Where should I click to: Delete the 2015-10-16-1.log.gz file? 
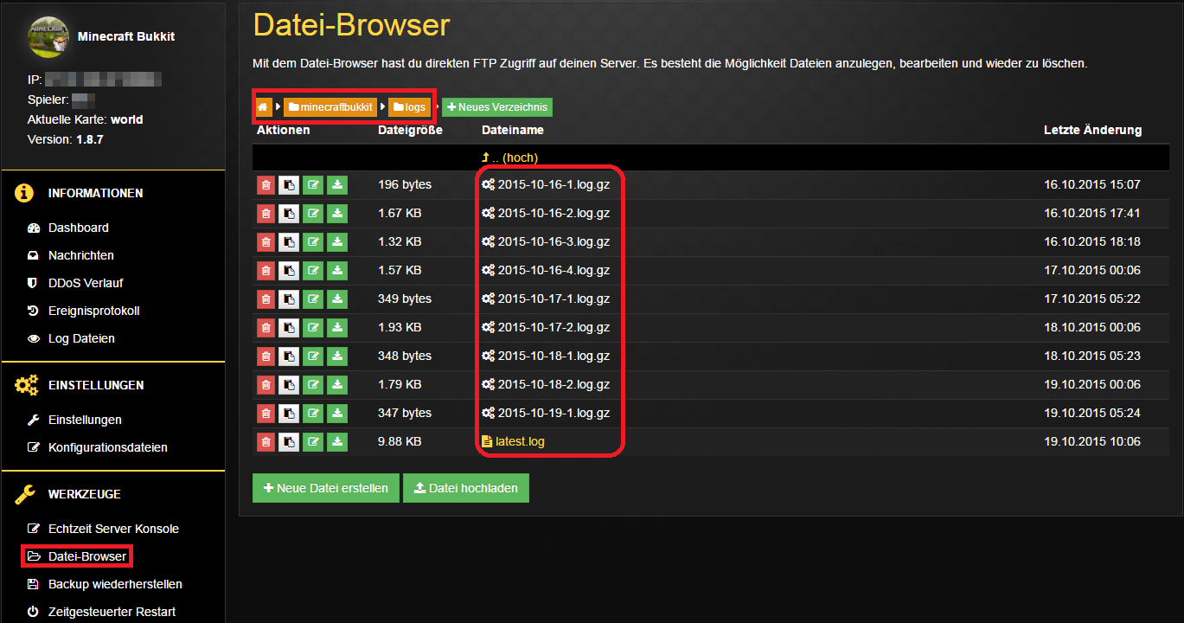[266, 185]
